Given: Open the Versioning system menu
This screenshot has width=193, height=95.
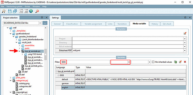Looking at the screenshot, I should [14, 6].
